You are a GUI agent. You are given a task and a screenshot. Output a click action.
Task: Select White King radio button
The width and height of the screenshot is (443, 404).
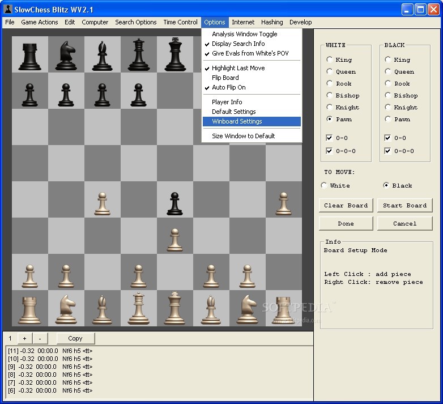coord(330,59)
